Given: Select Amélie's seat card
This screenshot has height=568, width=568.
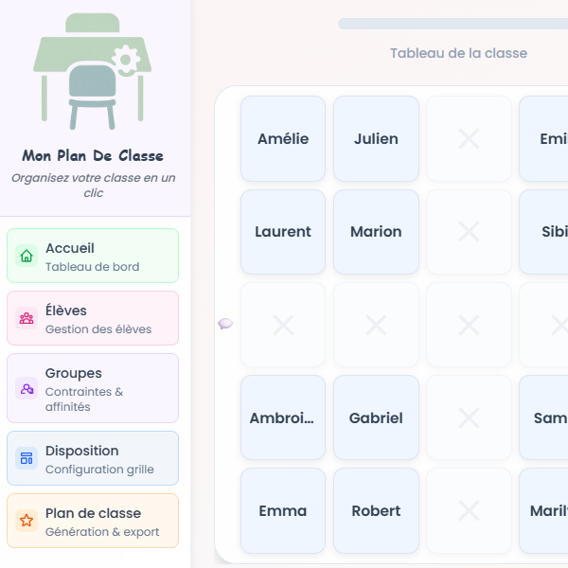Looking at the screenshot, I should coord(283,139).
